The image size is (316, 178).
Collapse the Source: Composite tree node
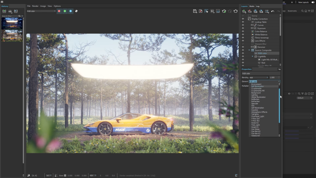point(249,50)
